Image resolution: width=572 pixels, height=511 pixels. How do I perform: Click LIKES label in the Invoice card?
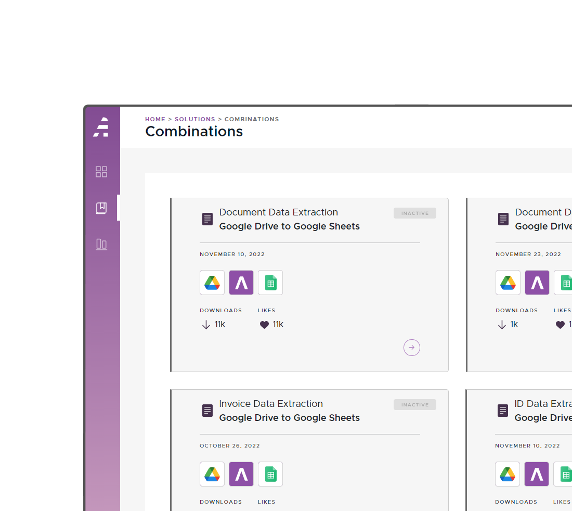(x=267, y=502)
